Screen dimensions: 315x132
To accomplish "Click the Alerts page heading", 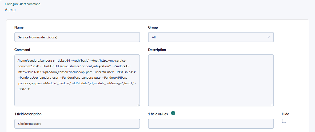I will (x=10, y=10).
